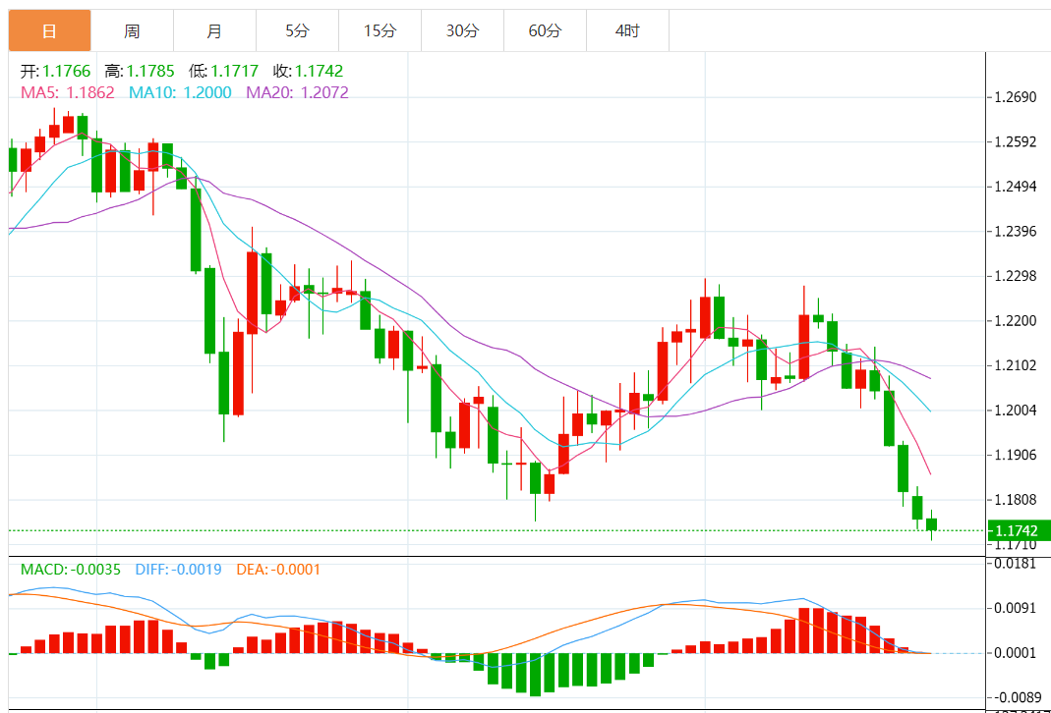Open the 4时 timeframe tab

pyautogui.click(x=627, y=30)
